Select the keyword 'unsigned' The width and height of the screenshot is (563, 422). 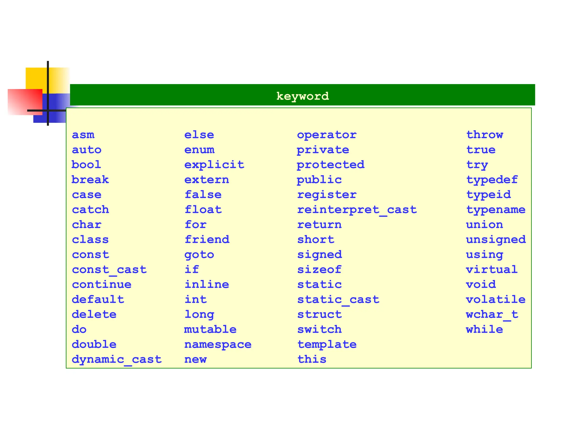tap(496, 240)
